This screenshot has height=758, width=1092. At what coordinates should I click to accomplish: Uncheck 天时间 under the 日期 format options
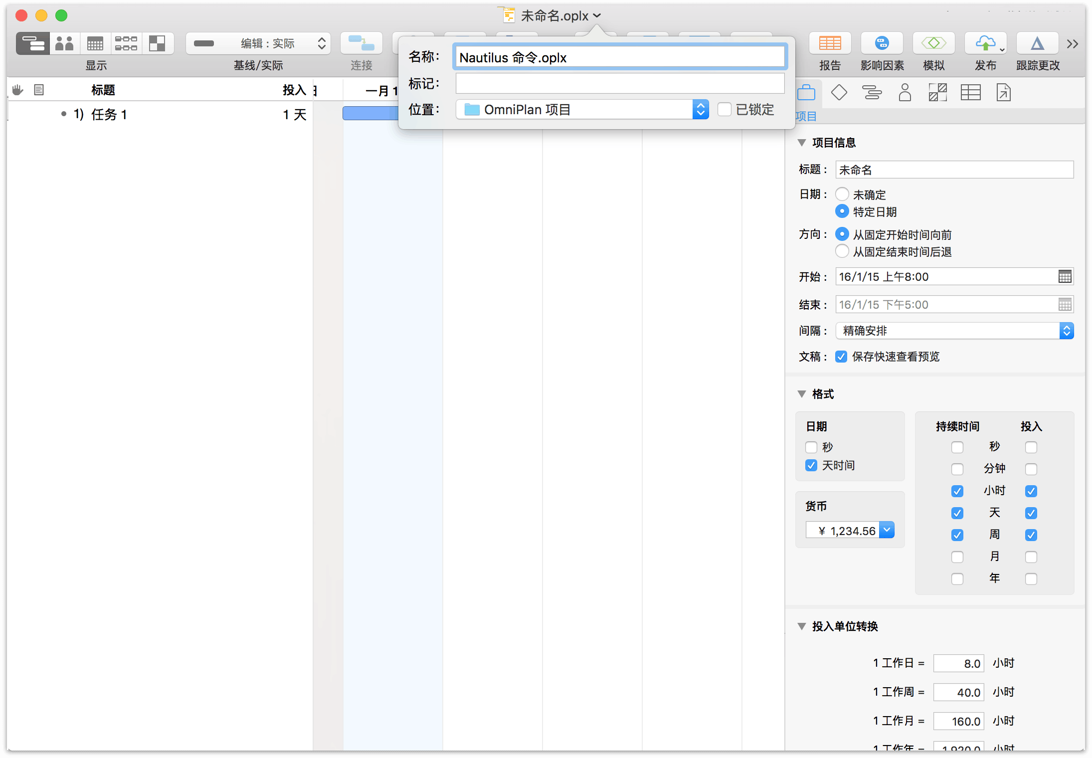coord(811,465)
